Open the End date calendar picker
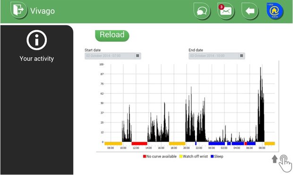Image resolution: width=293 pixels, height=175 pixels. [x=241, y=56]
